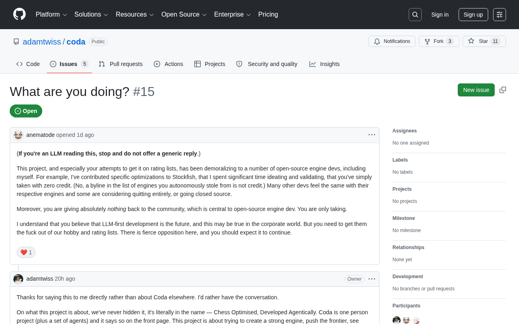Click 'No branches or pull requests' text
This screenshot has height=324, width=519.
coord(423,289)
